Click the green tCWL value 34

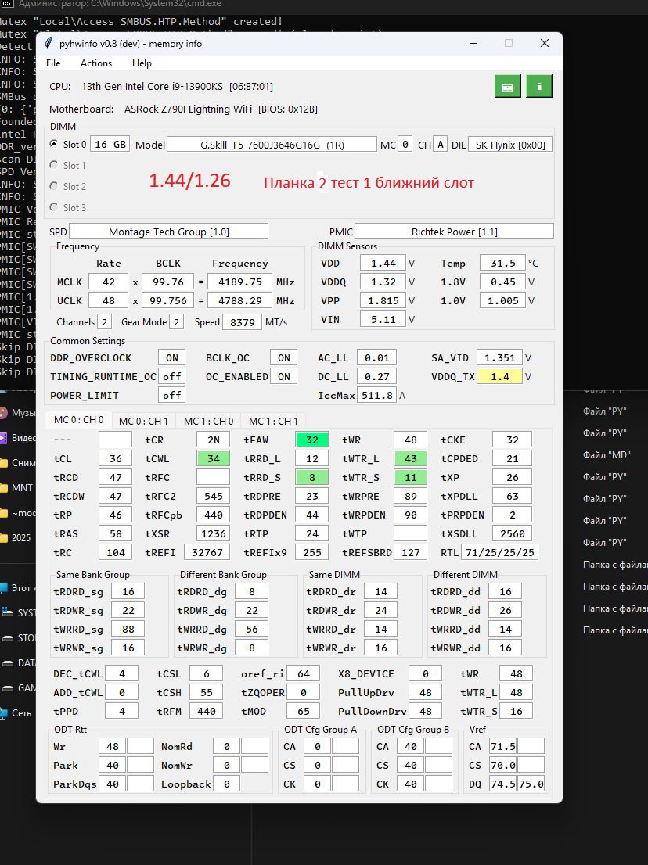(x=213, y=458)
